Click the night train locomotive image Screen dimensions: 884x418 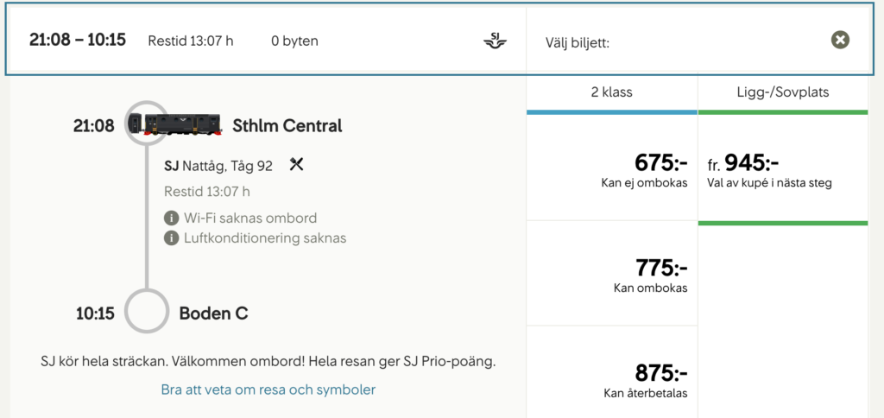[175, 124]
